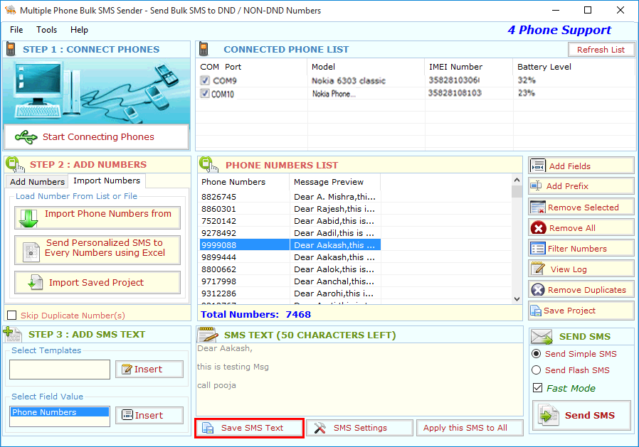Click the green download arrow on Import Phone Numbers

click(28, 218)
